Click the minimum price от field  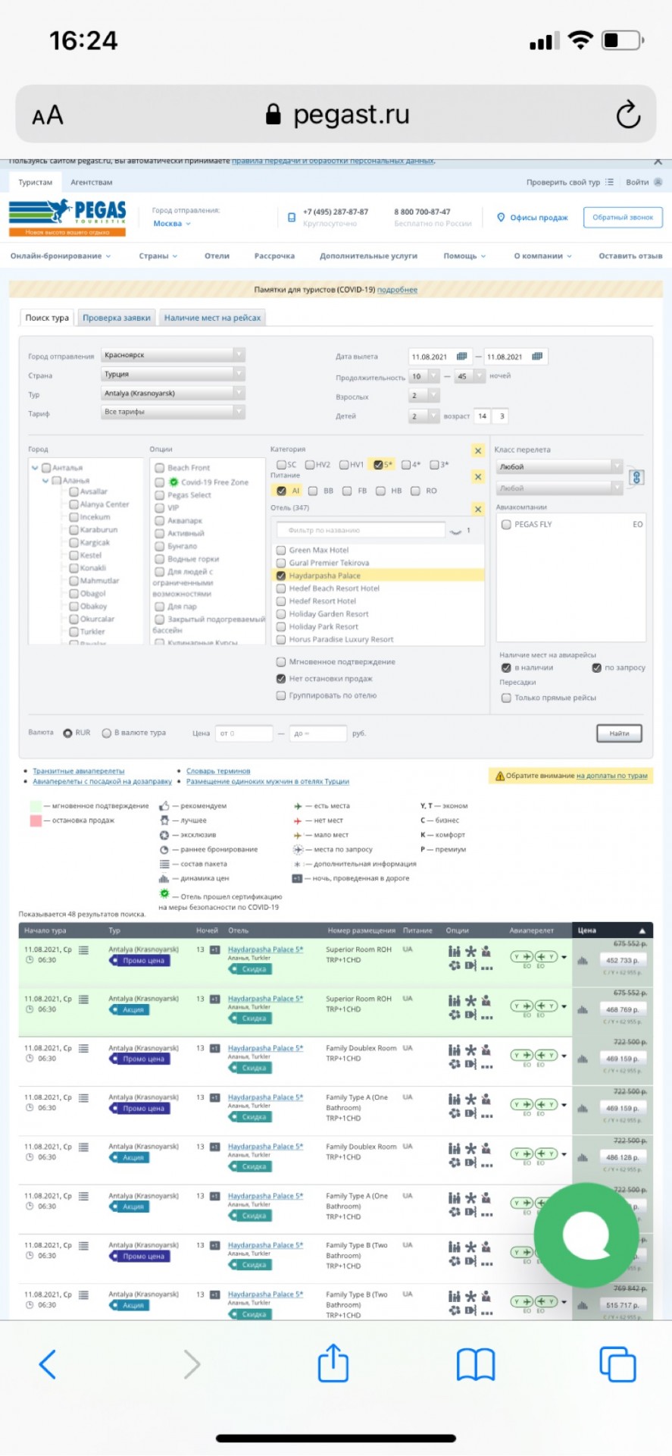tap(244, 733)
